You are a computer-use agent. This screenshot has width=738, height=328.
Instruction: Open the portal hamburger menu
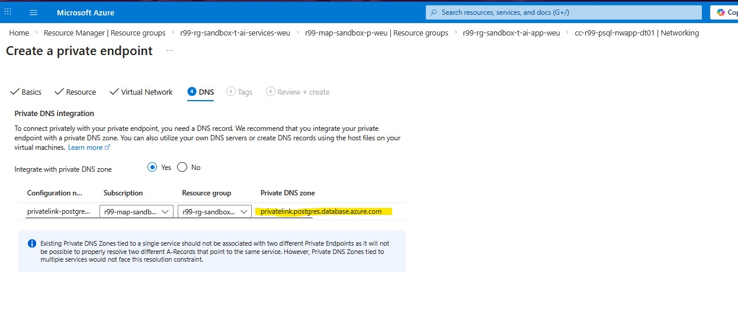point(33,12)
